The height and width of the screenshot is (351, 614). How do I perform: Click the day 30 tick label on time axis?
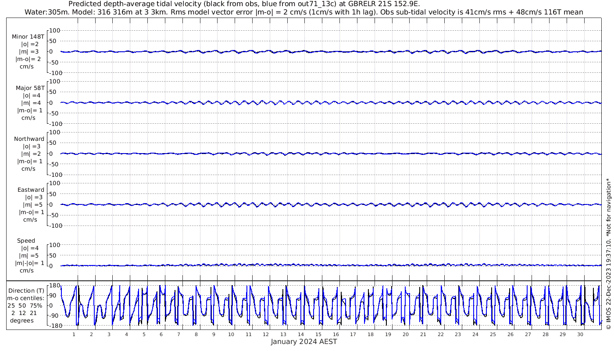tap(580, 334)
